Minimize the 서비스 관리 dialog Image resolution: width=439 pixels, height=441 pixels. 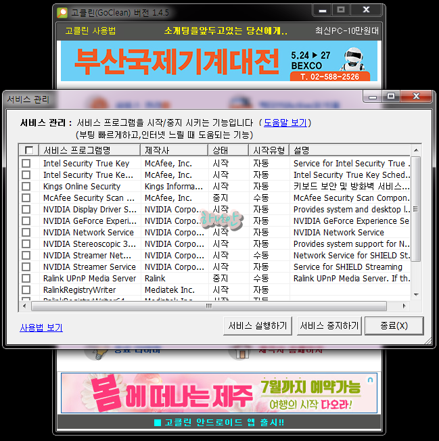[373, 97]
